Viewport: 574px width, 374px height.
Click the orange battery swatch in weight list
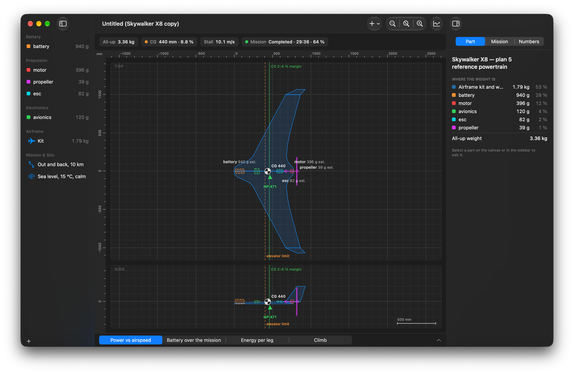tap(454, 95)
